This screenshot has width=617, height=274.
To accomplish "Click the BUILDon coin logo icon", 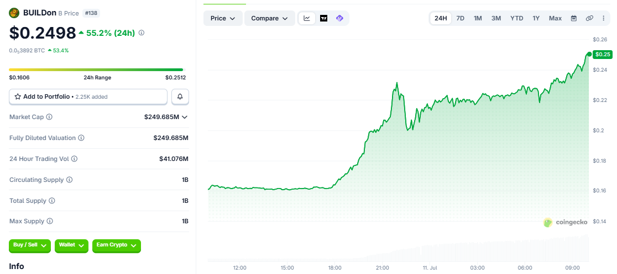I will click(x=14, y=13).
